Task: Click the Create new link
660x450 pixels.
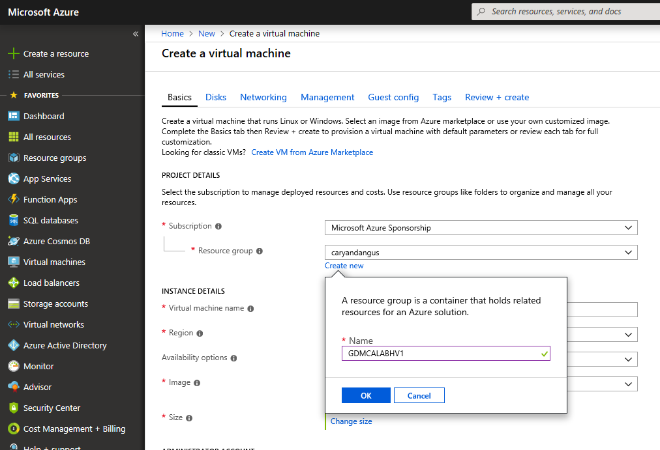Action: pos(344,266)
